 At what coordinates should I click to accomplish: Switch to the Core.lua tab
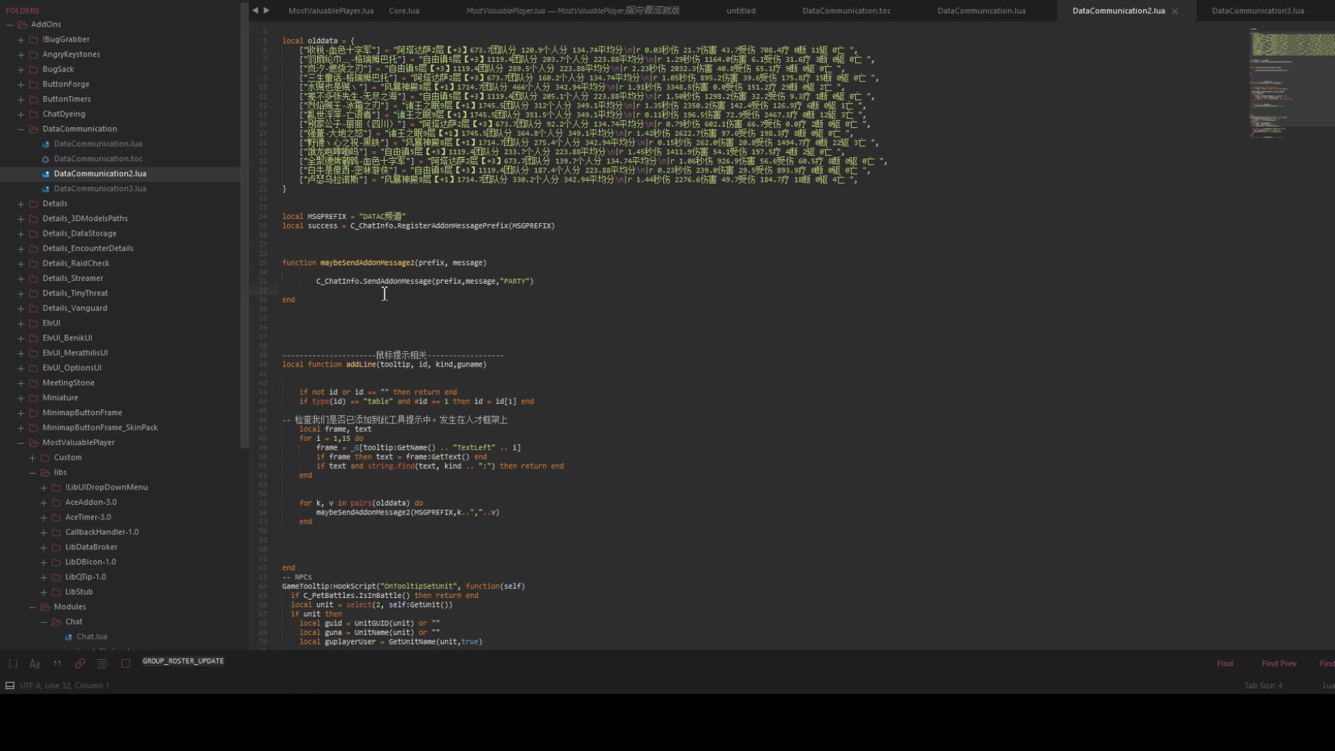pos(403,10)
